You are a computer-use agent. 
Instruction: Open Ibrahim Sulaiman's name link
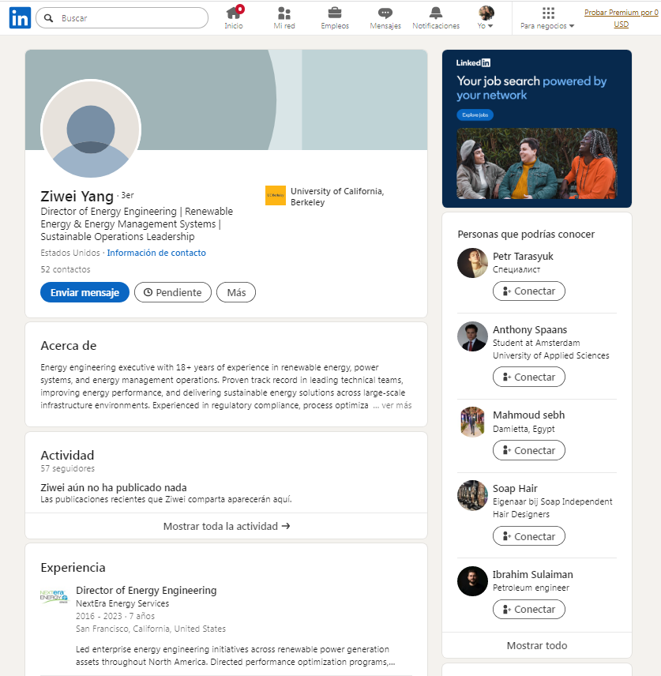tap(533, 574)
